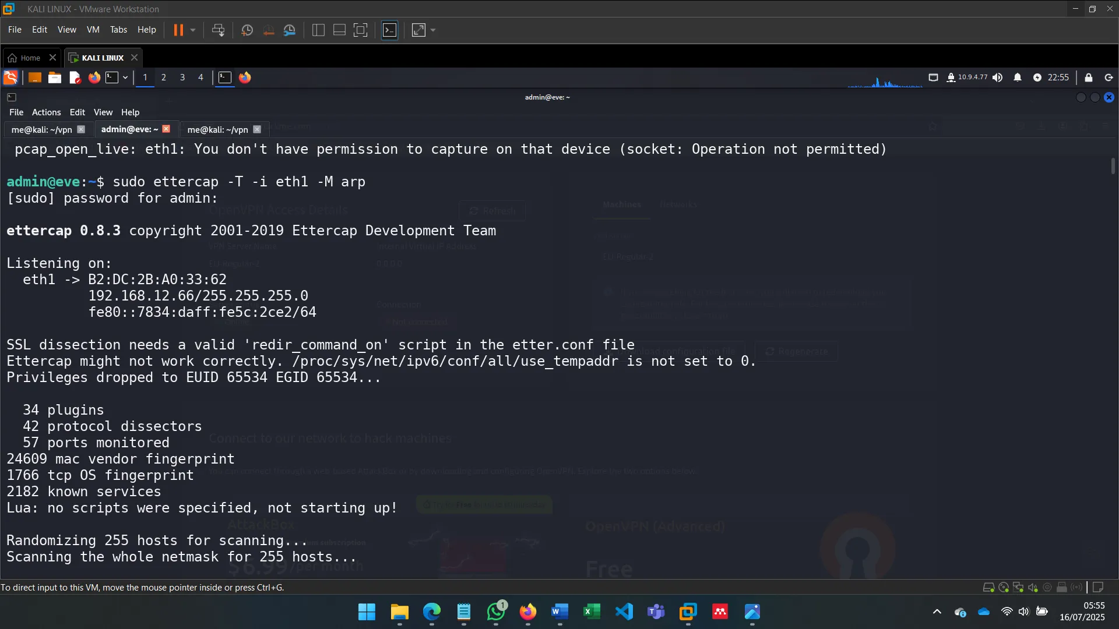Lock the screen using the tray padlock
1119x629 pixels.
pyautogui.click(x=1088, y=77)
